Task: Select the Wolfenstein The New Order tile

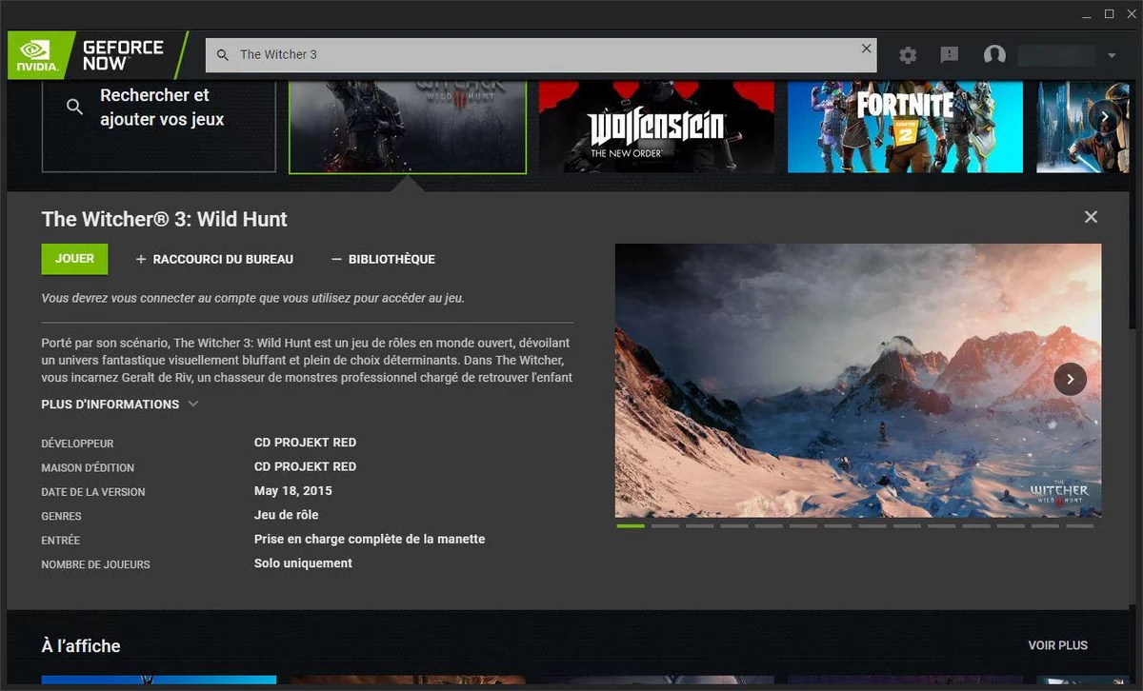Action: (657, 127)
